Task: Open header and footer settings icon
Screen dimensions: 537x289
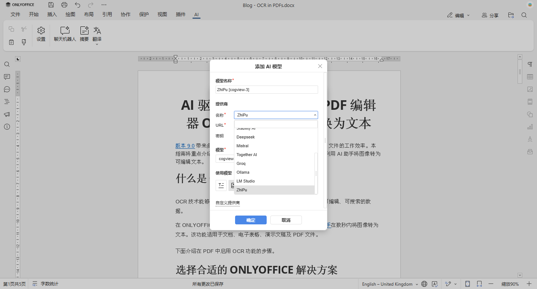Action: click(530, 102)
